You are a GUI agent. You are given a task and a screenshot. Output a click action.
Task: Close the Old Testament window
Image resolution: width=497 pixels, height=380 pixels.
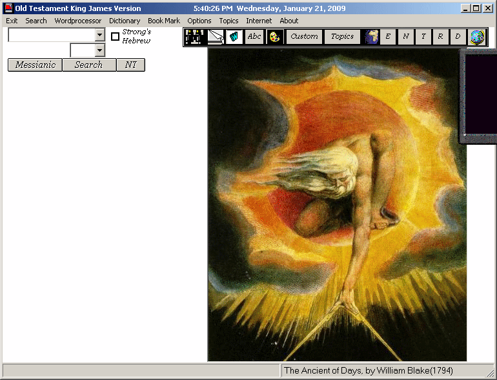(488, 8)
